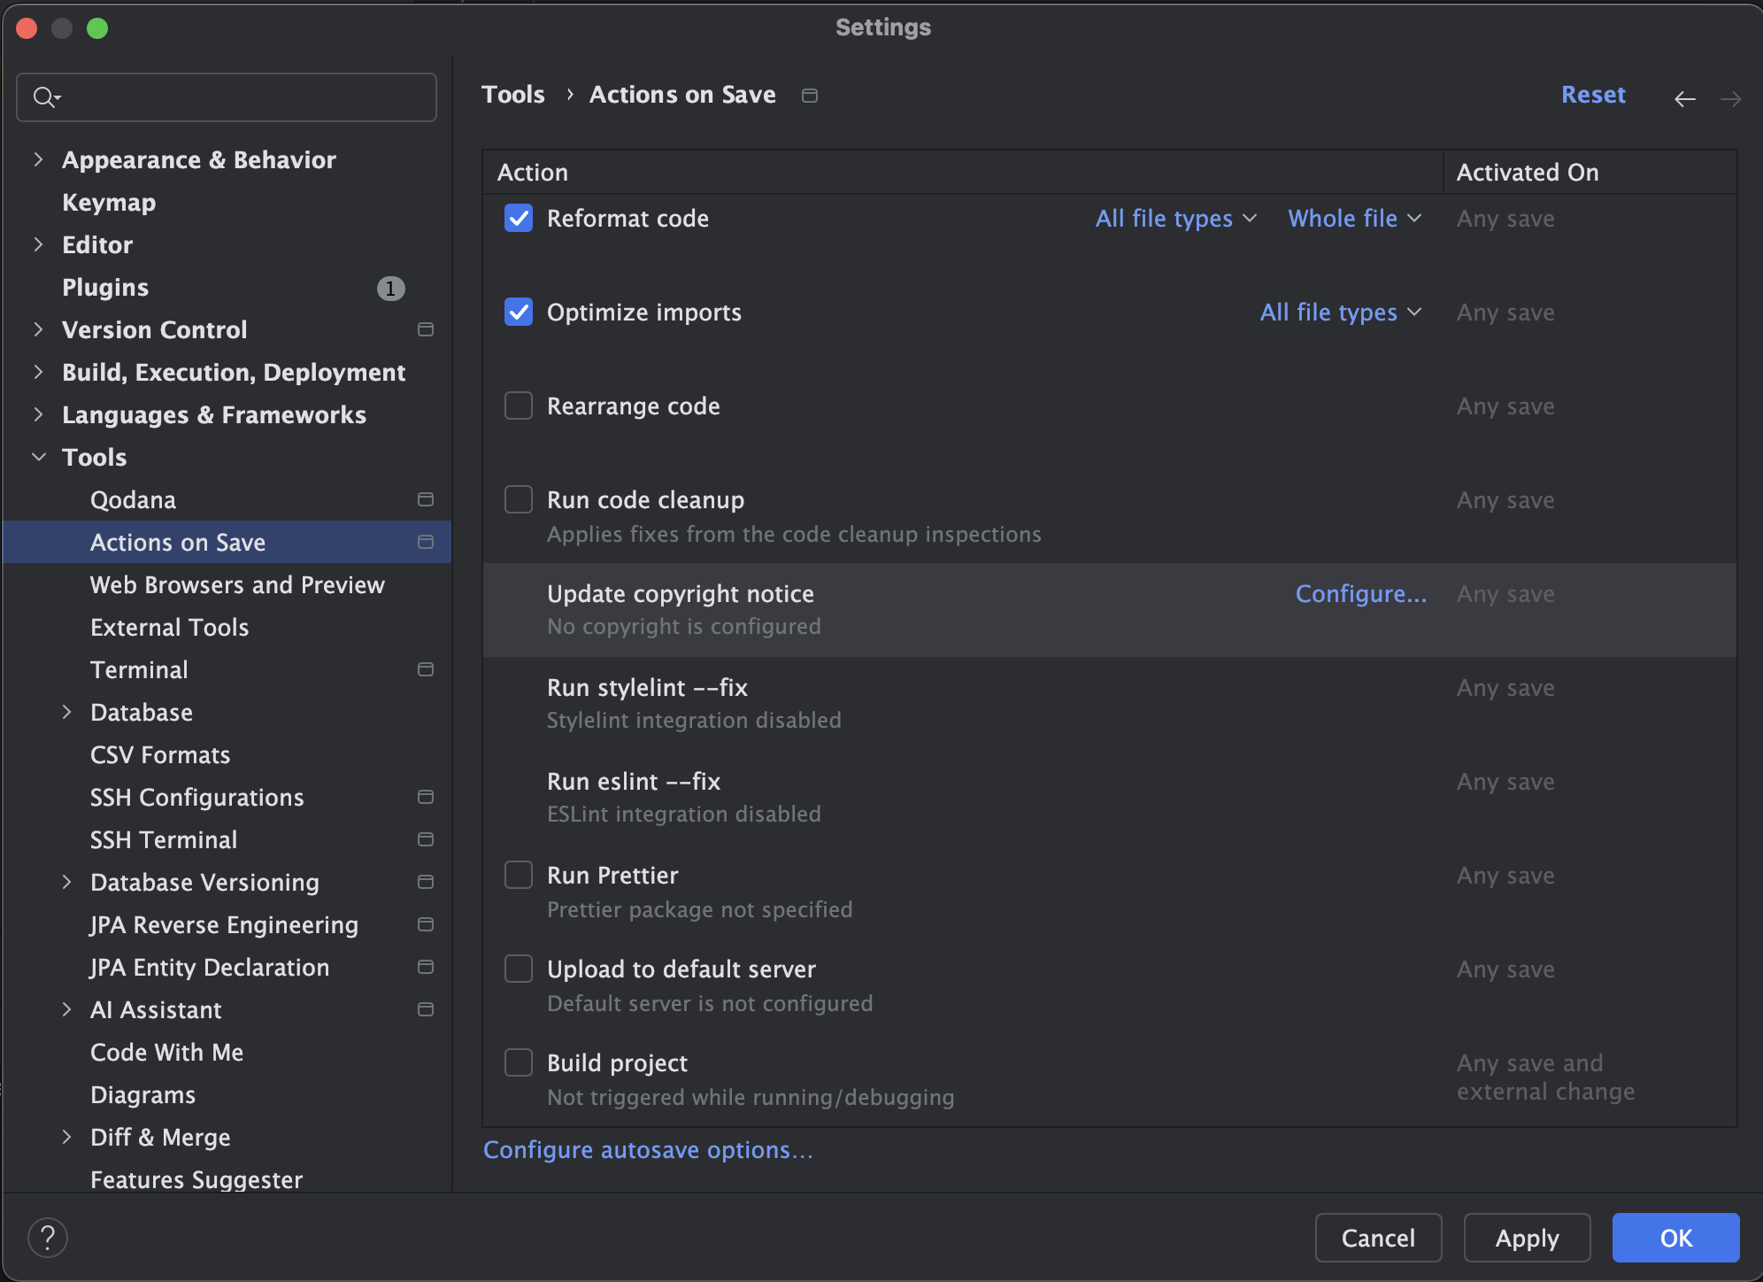The height and width of the screenshot is (1282, 1763).
Task: Click the Configure link for copyright notice
Action: click(x=1360, y=594)
